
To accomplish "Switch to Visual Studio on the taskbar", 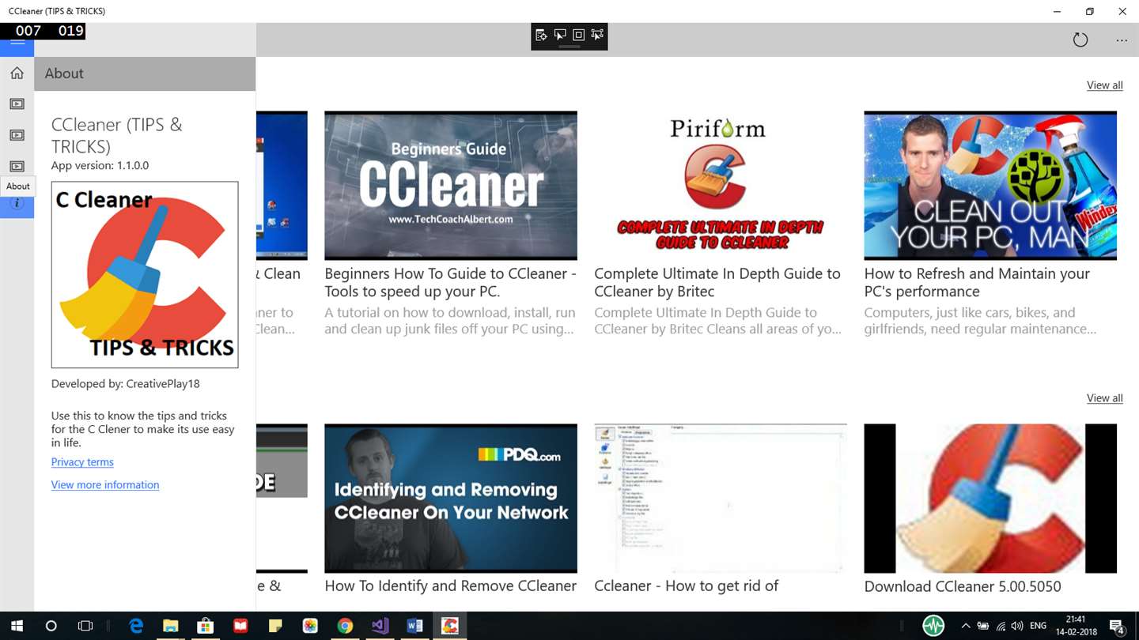I will [380, 626].
